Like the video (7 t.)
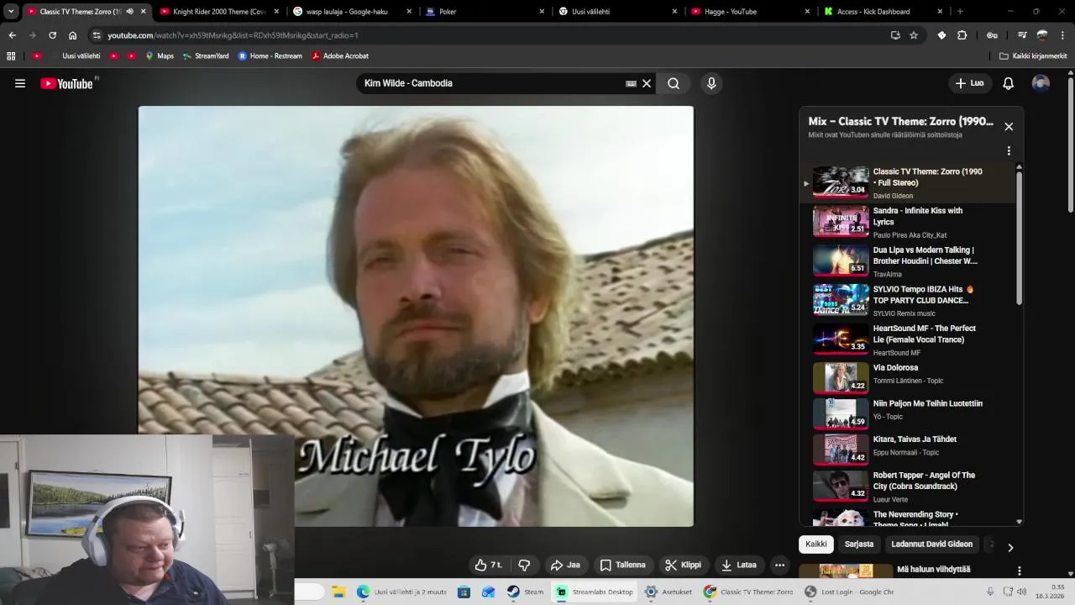Screen dimensions: 1075x605 [x=488, y=565]
